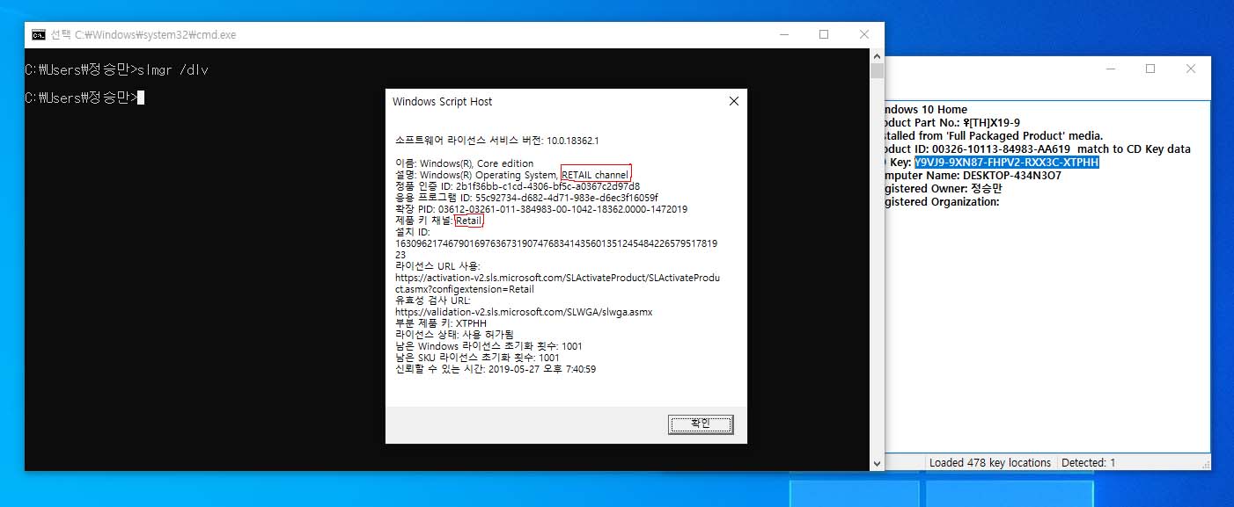Screen dimensions: 1234x507
Task: Click the 소프트웨어 라이선스 서비스 버전 line
Action: point(497,141)
